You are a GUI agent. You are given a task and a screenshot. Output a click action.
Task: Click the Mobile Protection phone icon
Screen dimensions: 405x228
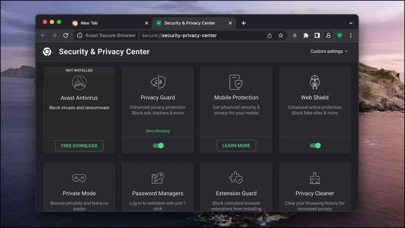click(x=236, y=82)
